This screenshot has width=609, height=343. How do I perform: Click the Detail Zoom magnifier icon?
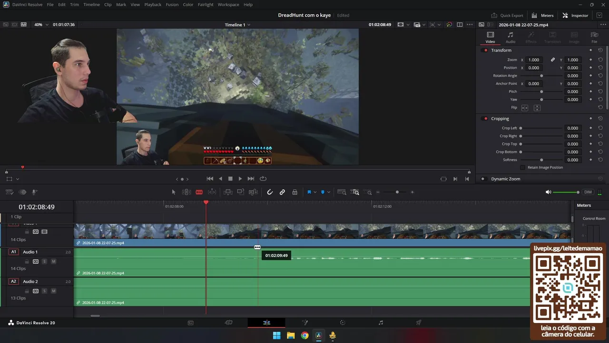(x=355, y=192)
